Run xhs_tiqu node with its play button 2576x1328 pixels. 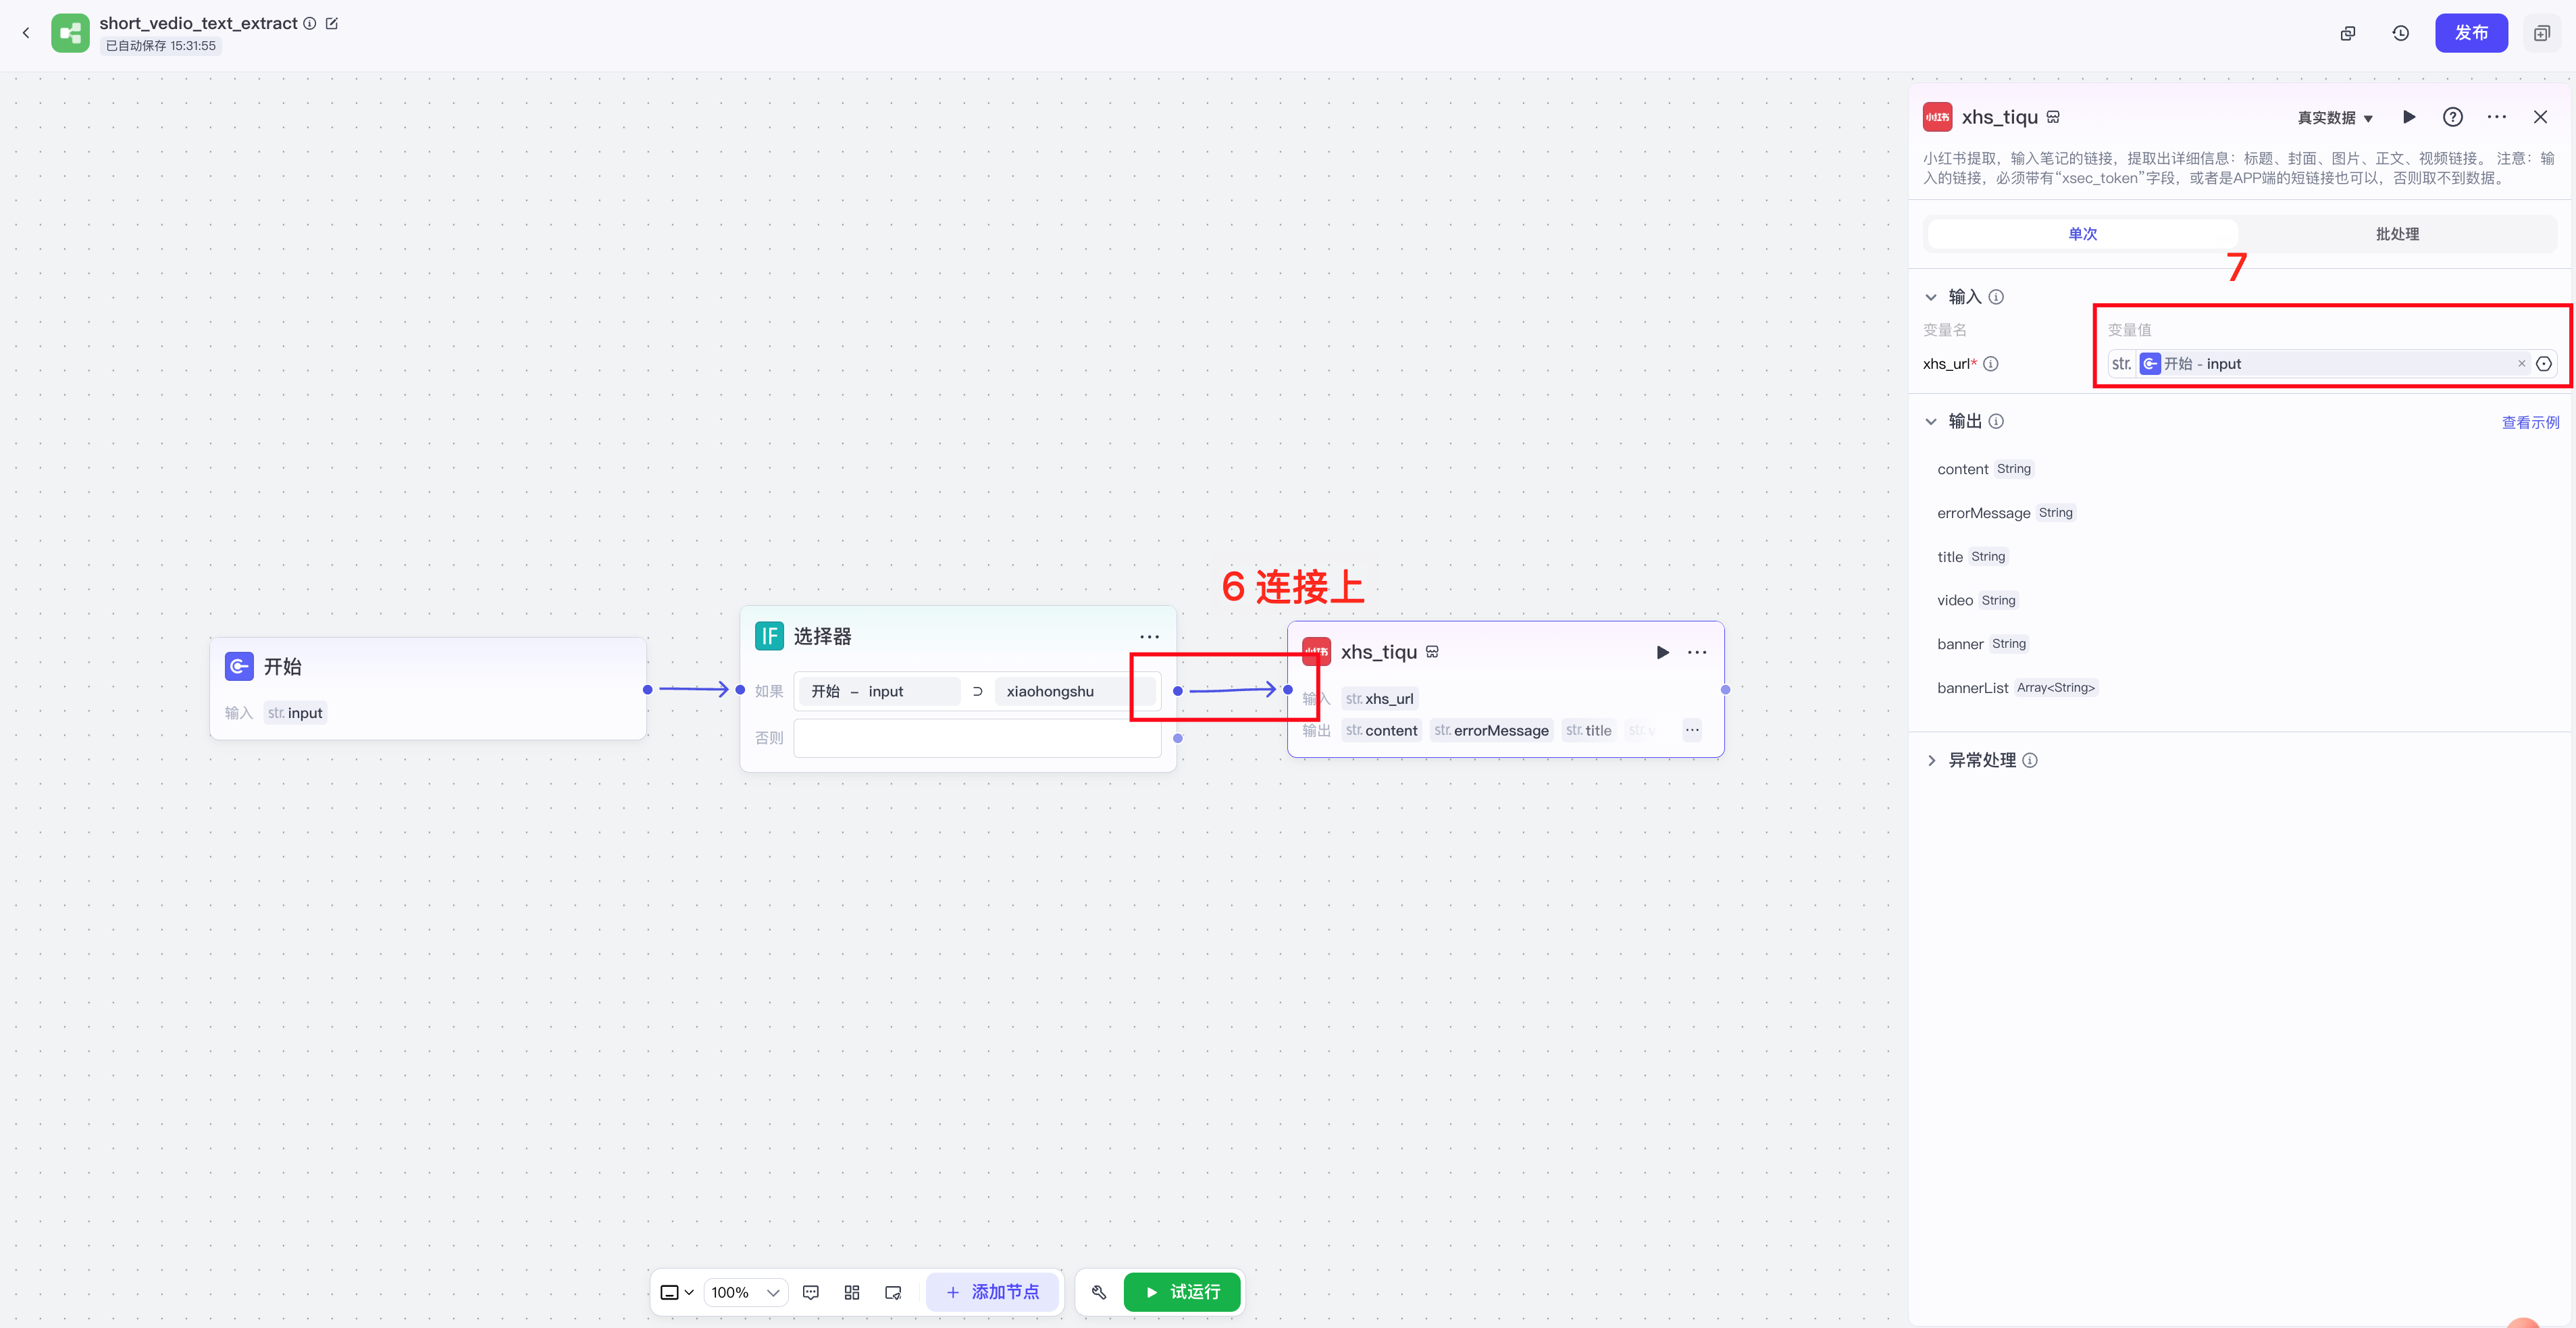click(x=1662, y=652)
